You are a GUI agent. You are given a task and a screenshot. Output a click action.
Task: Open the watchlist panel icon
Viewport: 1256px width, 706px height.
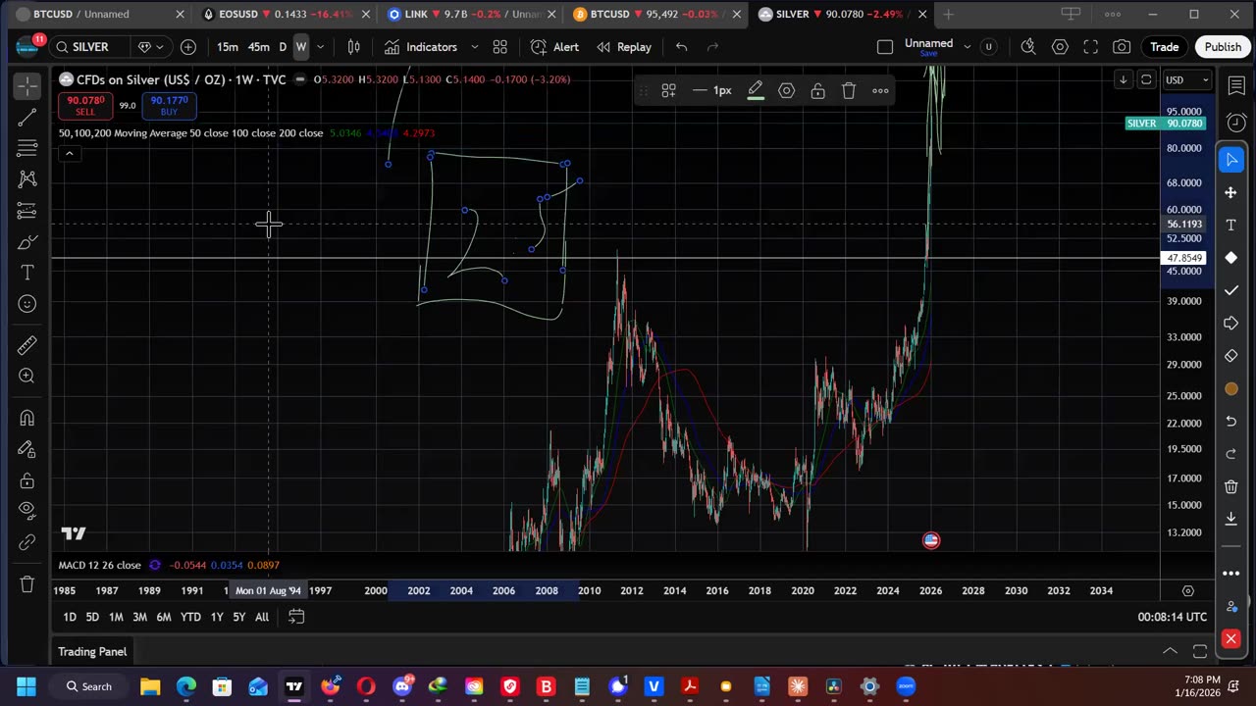pyautogui.click(x=1236, y=87)
